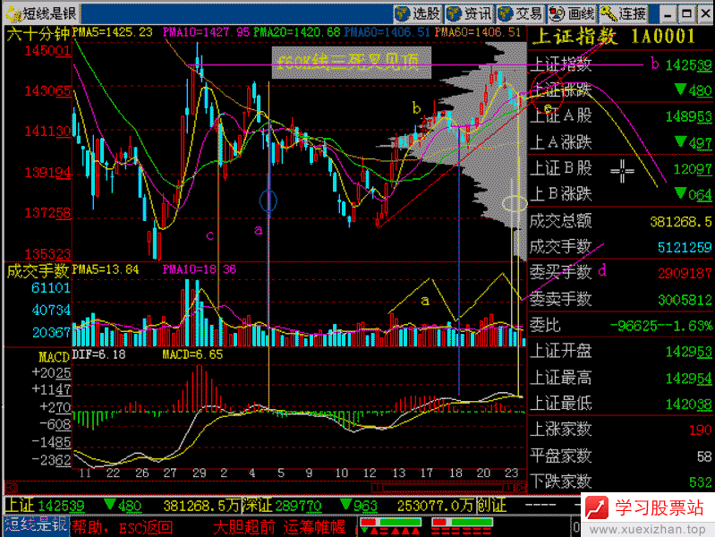Click price axis value 141130
The width and height of the screenshot is (715, 537).
[48, 132]
